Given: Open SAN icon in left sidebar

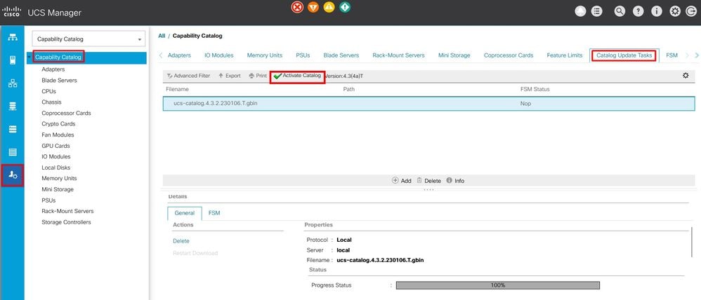Looking at the screenshot, I should 13,107.
